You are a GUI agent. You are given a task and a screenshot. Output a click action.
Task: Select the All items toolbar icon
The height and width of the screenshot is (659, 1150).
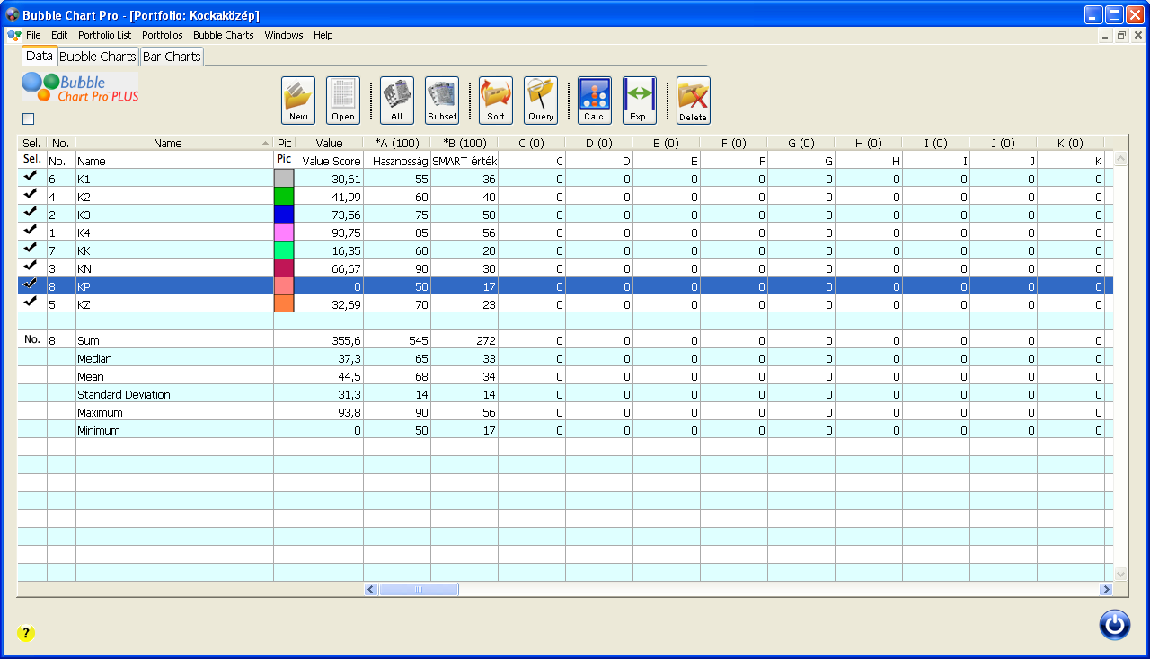click(x=397, y=100)
